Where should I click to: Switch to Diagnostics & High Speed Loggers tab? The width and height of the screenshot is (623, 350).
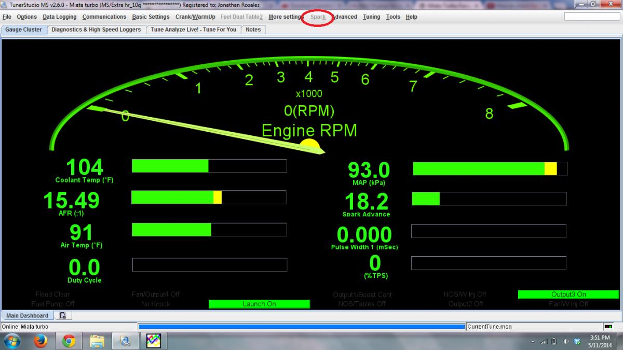[96, 30]
